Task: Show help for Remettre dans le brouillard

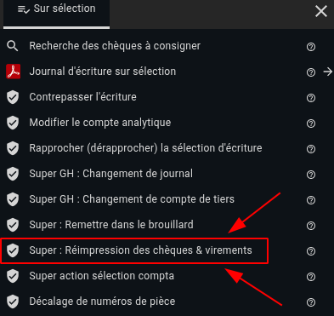Action: 311,226
